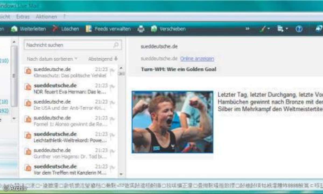Click the folder unread count (18)
The height and width of the screenshot is (194, 323).
click(x=4, y=102)
